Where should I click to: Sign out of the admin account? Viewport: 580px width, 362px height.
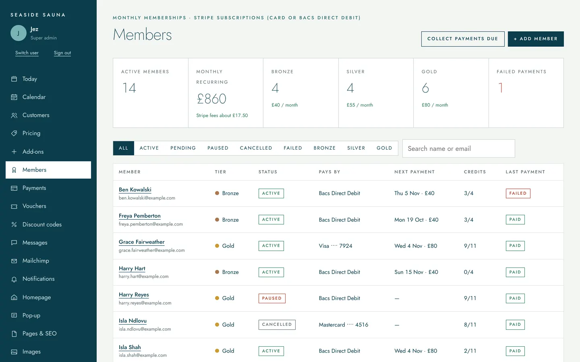pyautogui.click(x=62, y=53)
